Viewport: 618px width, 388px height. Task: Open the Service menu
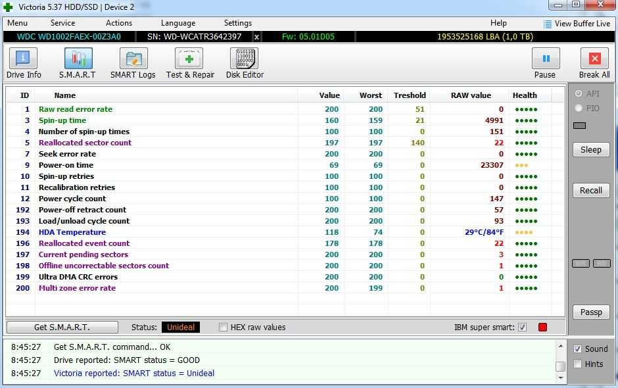point(62,23)
